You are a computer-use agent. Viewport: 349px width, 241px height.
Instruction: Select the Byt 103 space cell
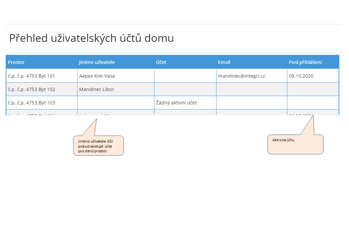pyautogui.click(x=32, y=103)
